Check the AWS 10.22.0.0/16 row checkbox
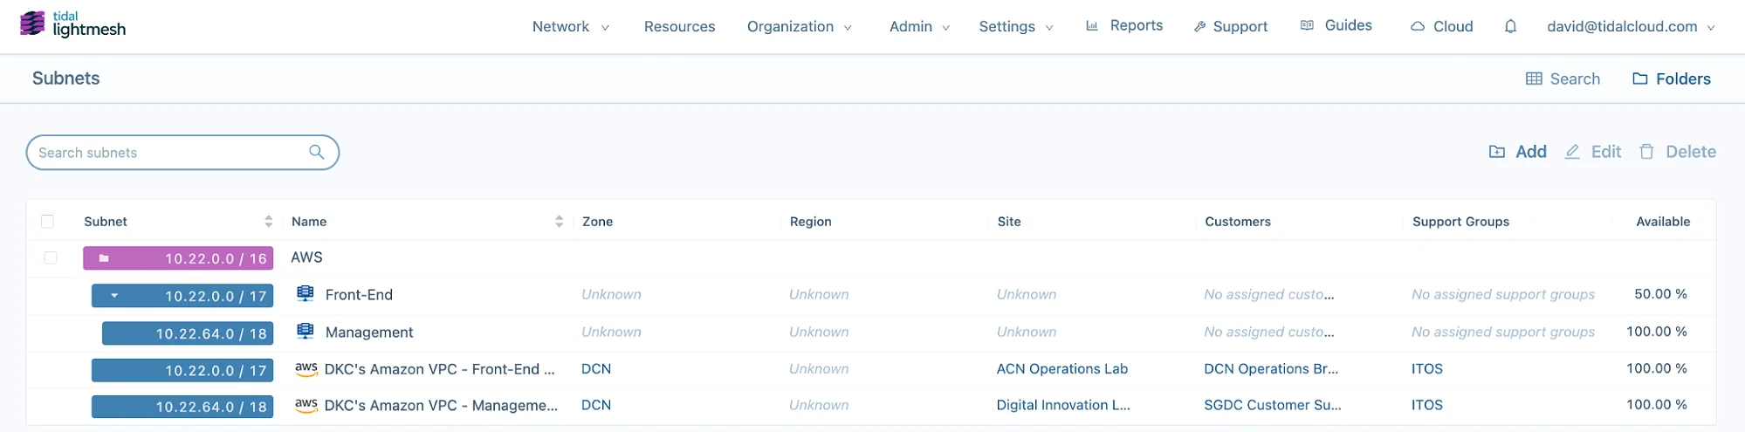 [x=51, y=257]
